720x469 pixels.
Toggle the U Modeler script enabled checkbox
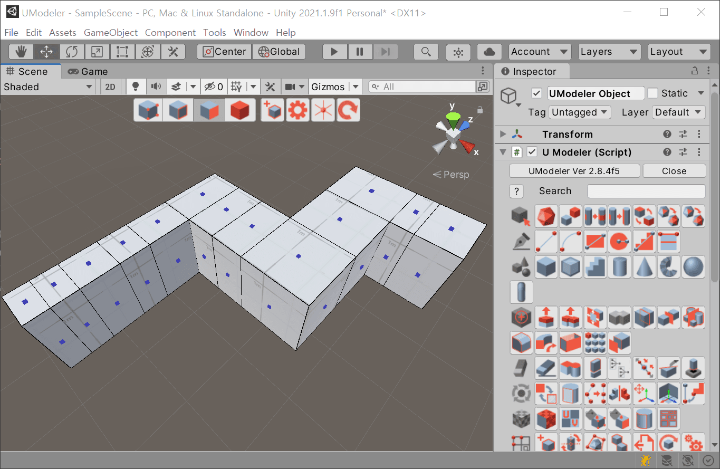pos(532,152)
